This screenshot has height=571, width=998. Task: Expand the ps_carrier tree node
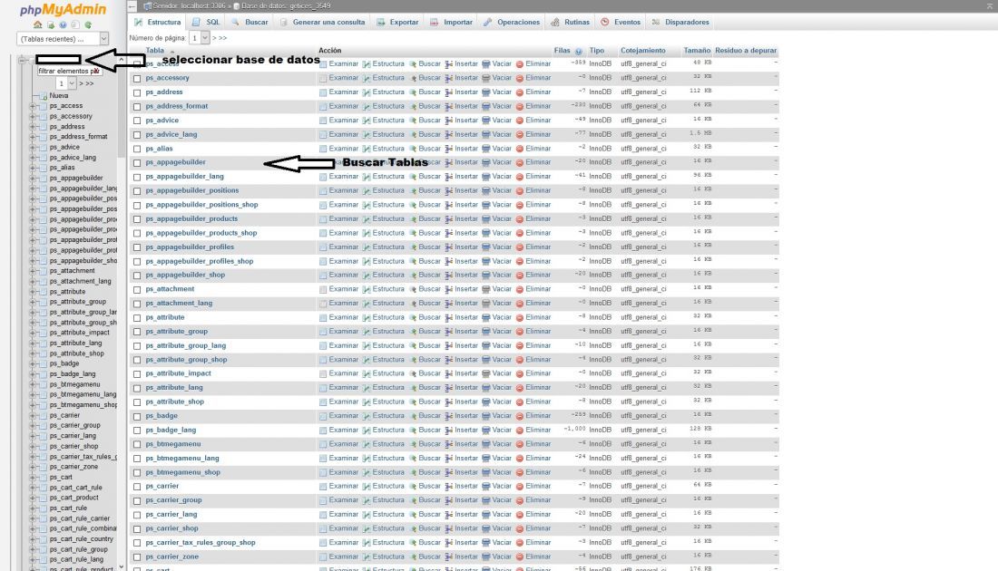click(33, 415)
